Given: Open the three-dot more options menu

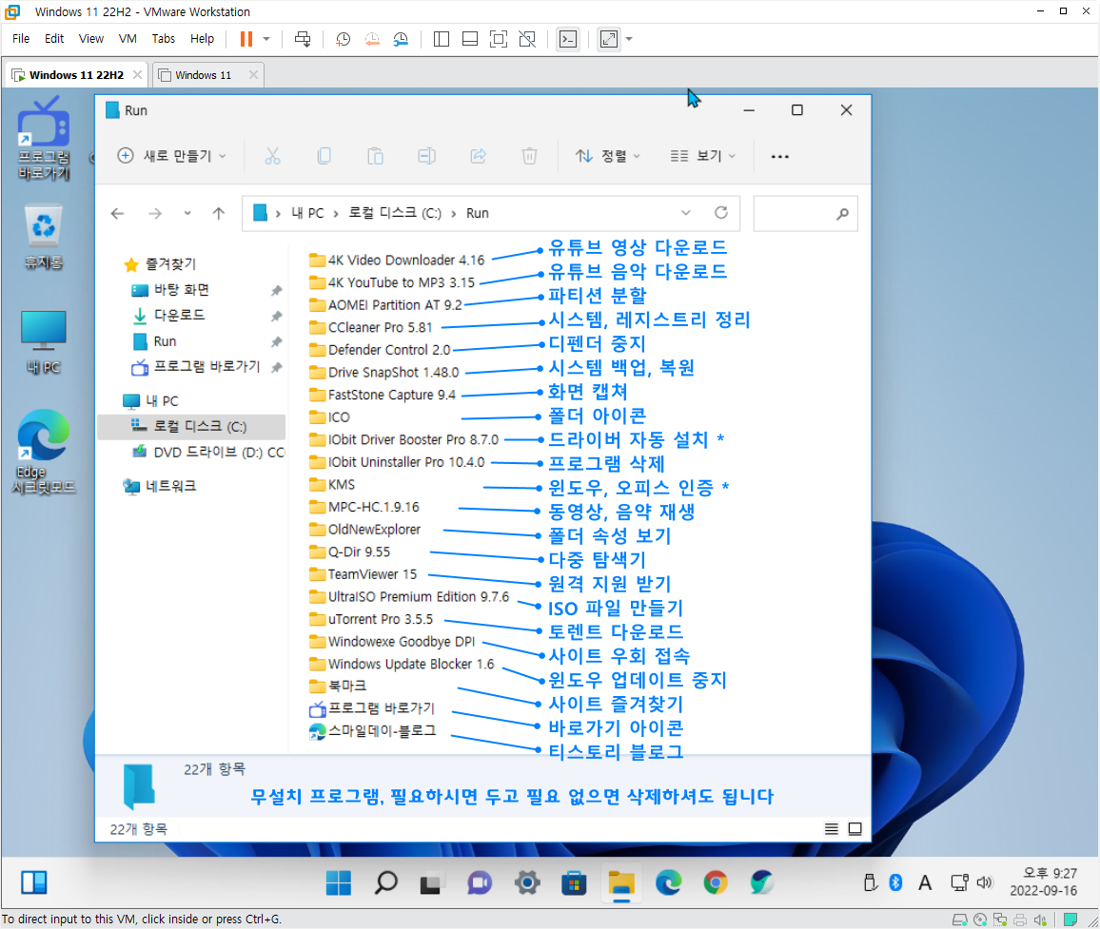Looking at the screenshot, I should pyautogui.click(x=780, y=156).
